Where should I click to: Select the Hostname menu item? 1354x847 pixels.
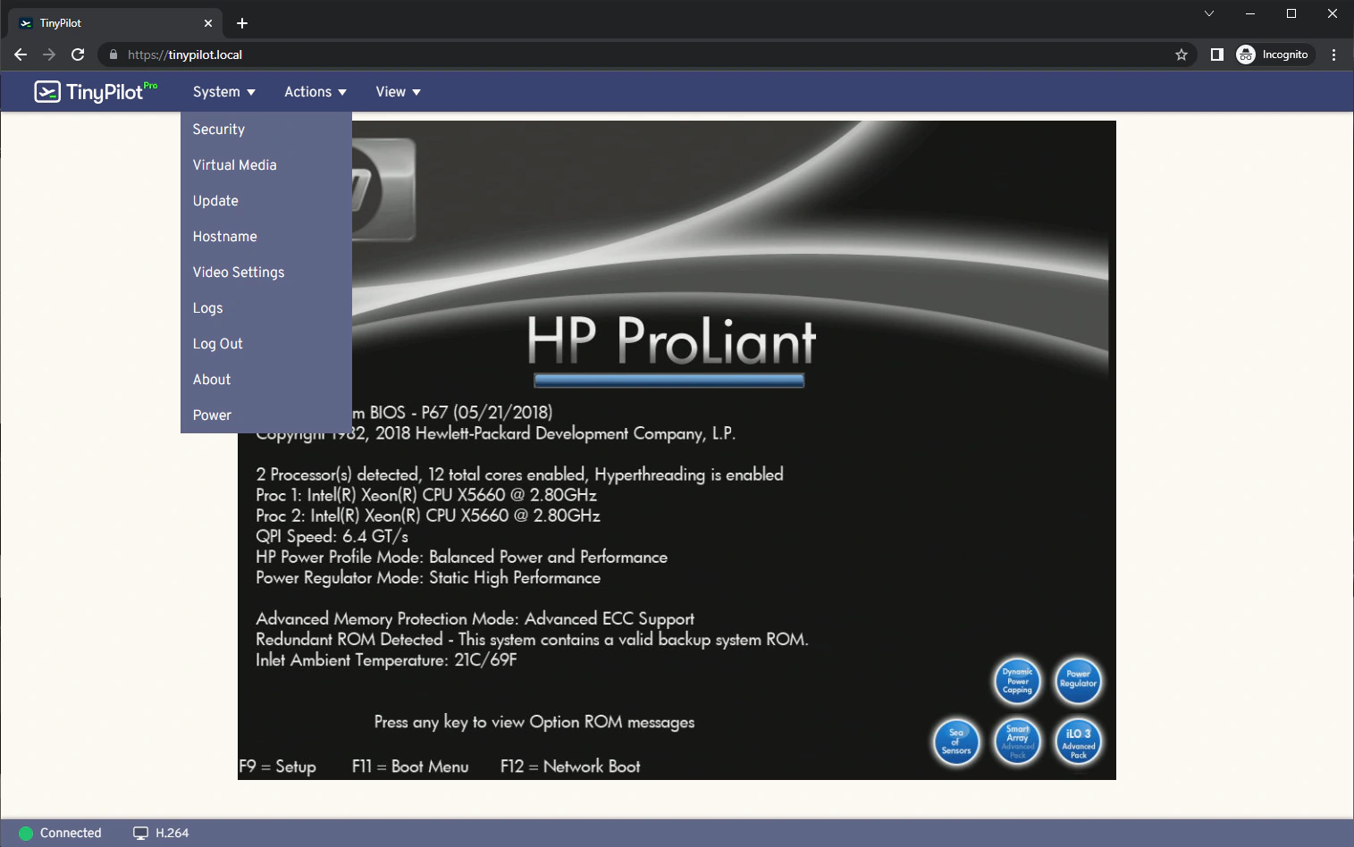coord(266,237)
